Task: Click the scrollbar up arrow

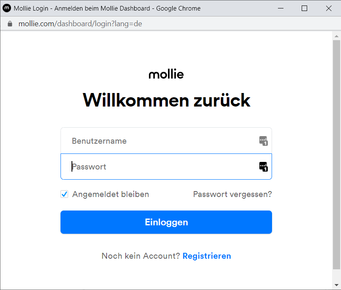Action: (x=336, y=36)
